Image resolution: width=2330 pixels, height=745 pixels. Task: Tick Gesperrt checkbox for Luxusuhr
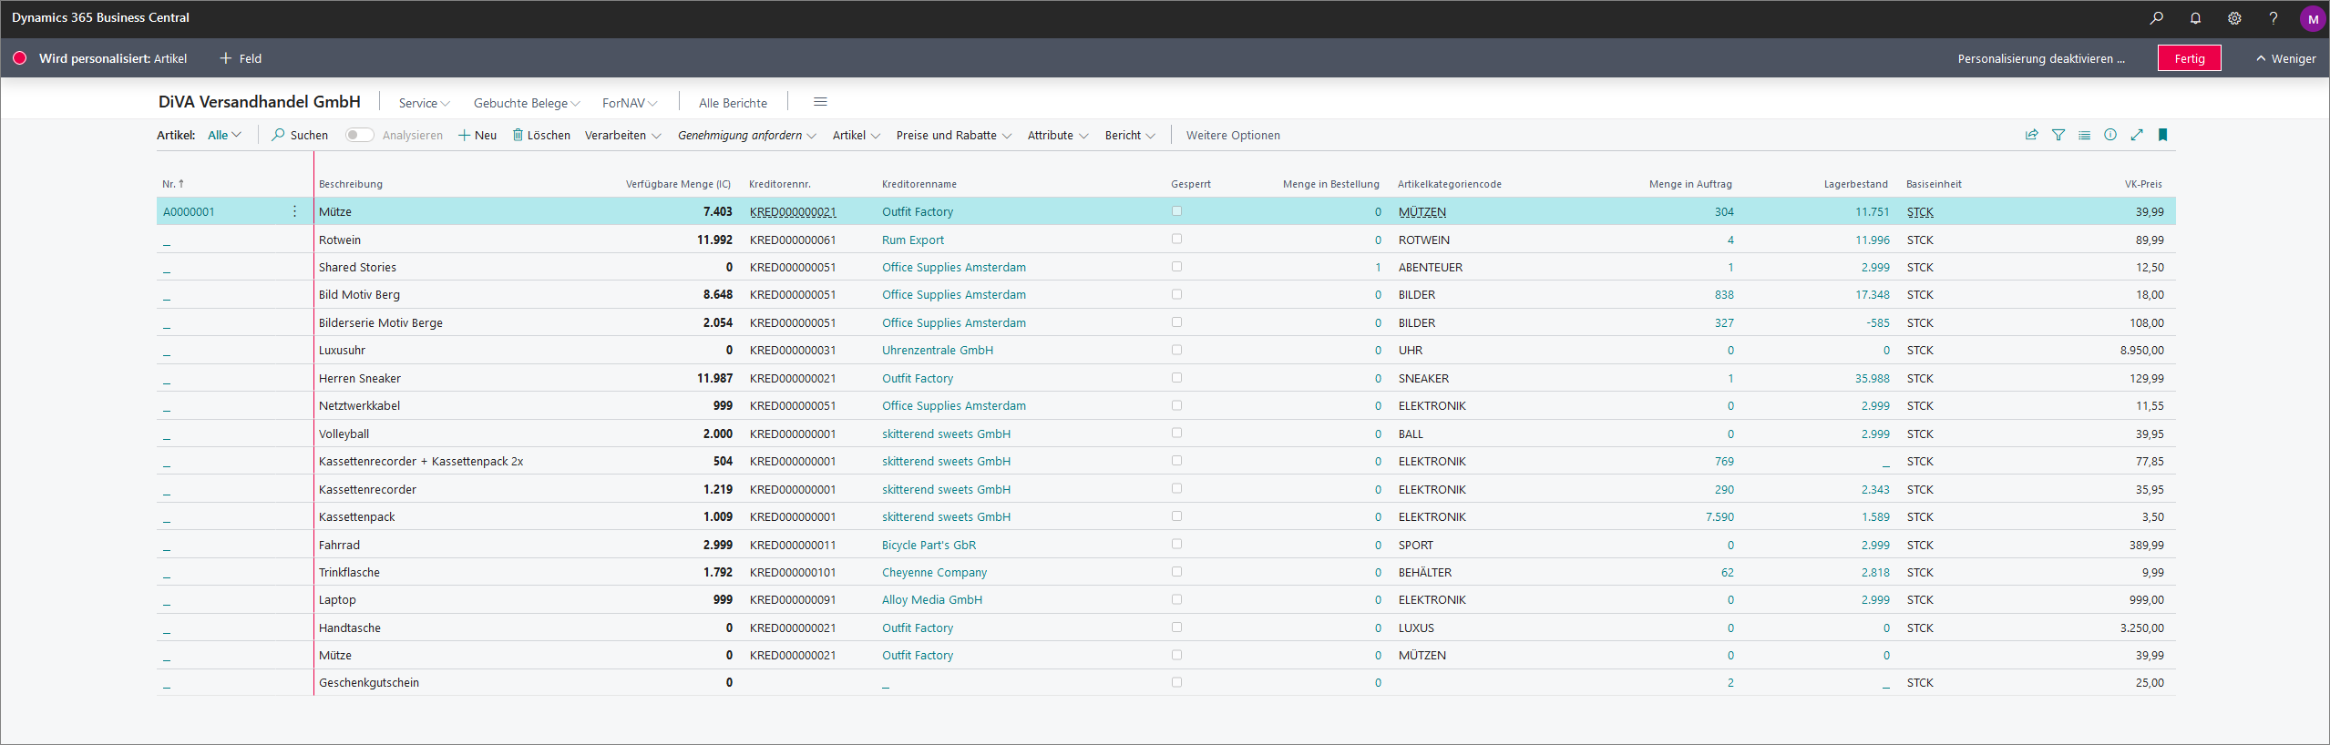1176,350
